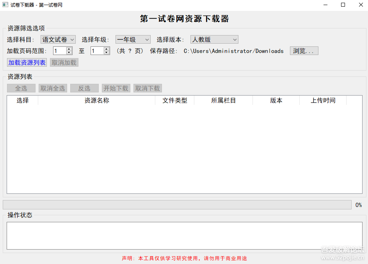The image size is (368, 264).
Task: Open the 选择年级 grade dropdown
Action: (x=133, y=40)
